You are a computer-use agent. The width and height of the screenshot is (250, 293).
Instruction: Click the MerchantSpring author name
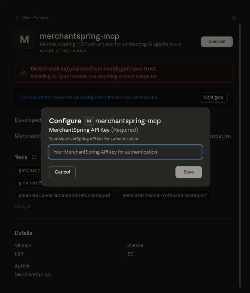pyautogui.click(x=32, y=274)
